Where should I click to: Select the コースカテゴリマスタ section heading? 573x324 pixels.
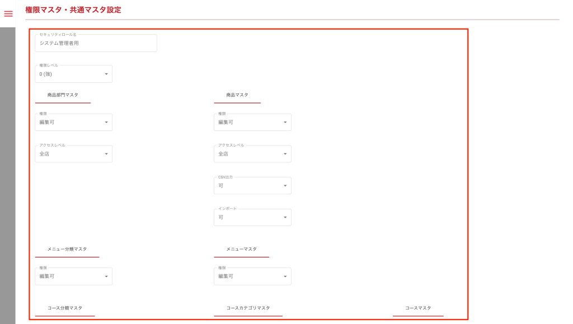248,308
